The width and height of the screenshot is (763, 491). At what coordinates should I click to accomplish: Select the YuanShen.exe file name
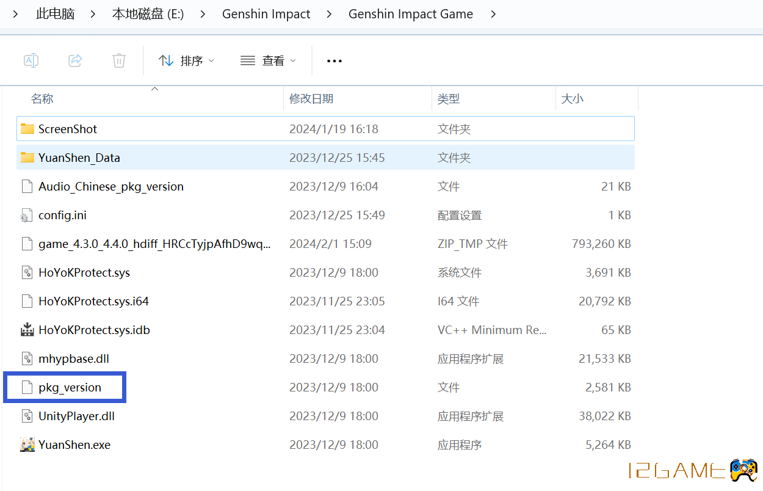[x=74, y=445]
